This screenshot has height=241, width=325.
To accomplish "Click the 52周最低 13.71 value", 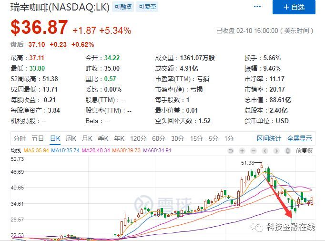I will [x=50, y=89].
